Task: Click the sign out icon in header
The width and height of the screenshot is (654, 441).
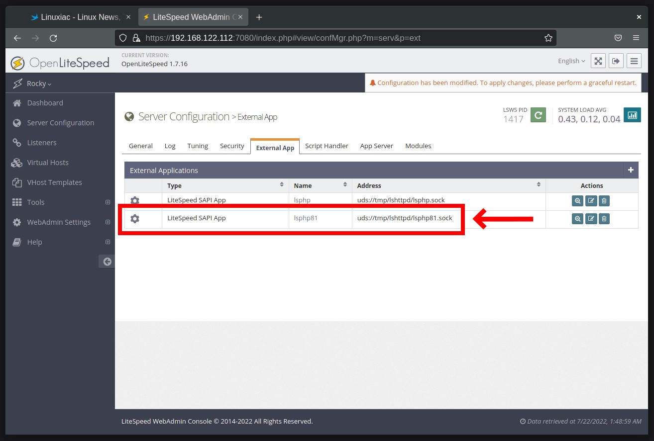Action: (x=616, y=61)
